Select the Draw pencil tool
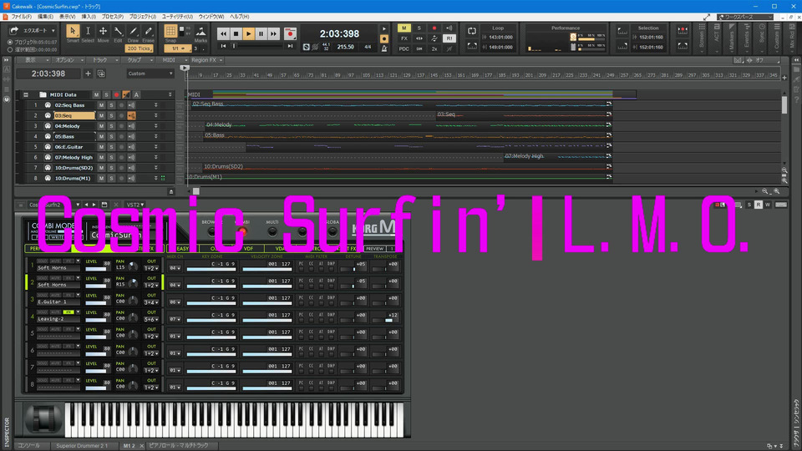802x451 pixels. tap(133, 31)
